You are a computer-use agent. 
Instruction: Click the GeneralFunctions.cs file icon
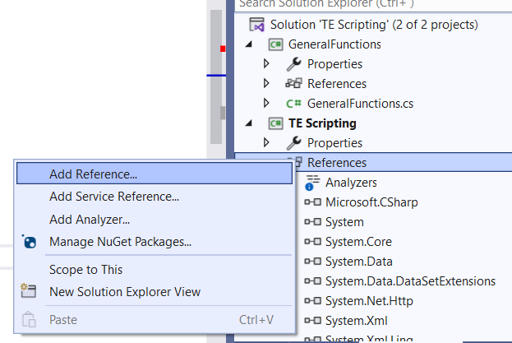293,104
